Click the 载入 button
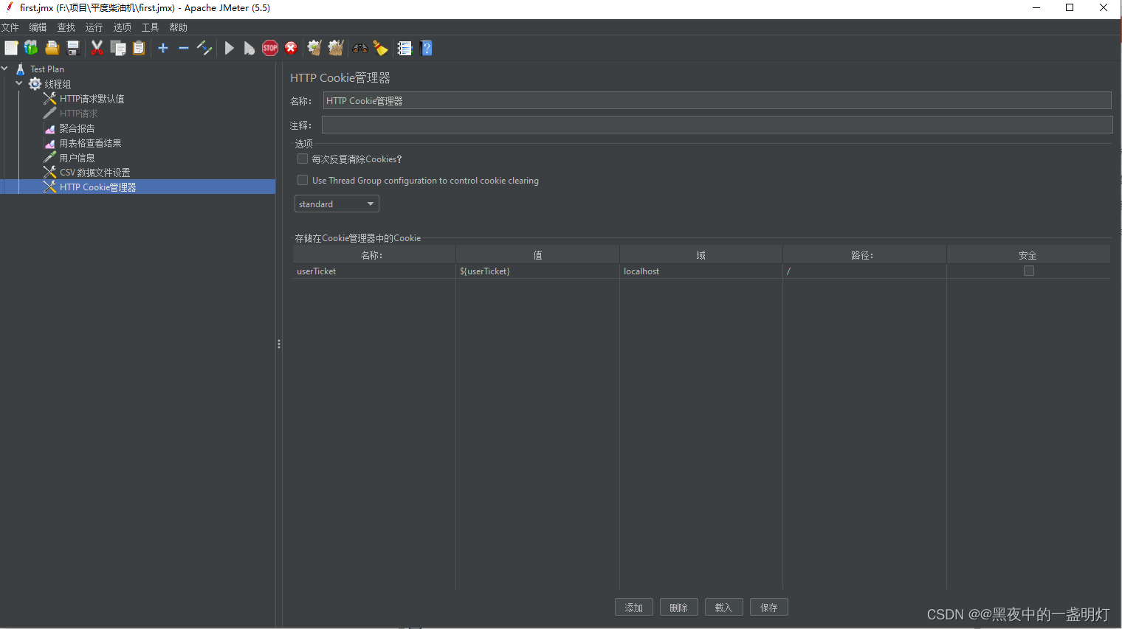 pyautogui.click(x=724, y=607)
